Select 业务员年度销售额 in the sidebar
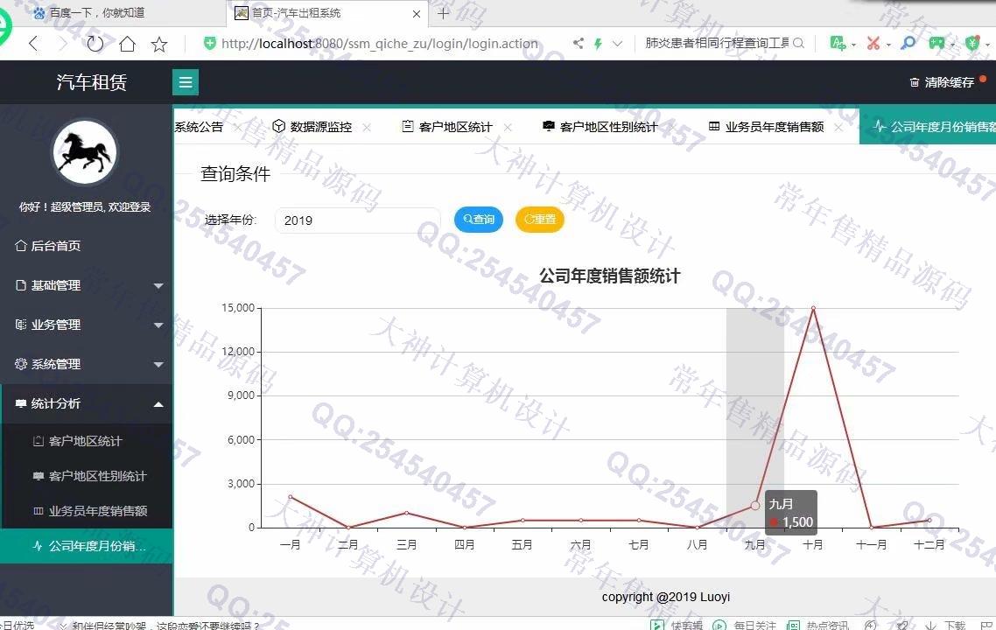This screenshot has width=996, height=630. tap(86, 511)
